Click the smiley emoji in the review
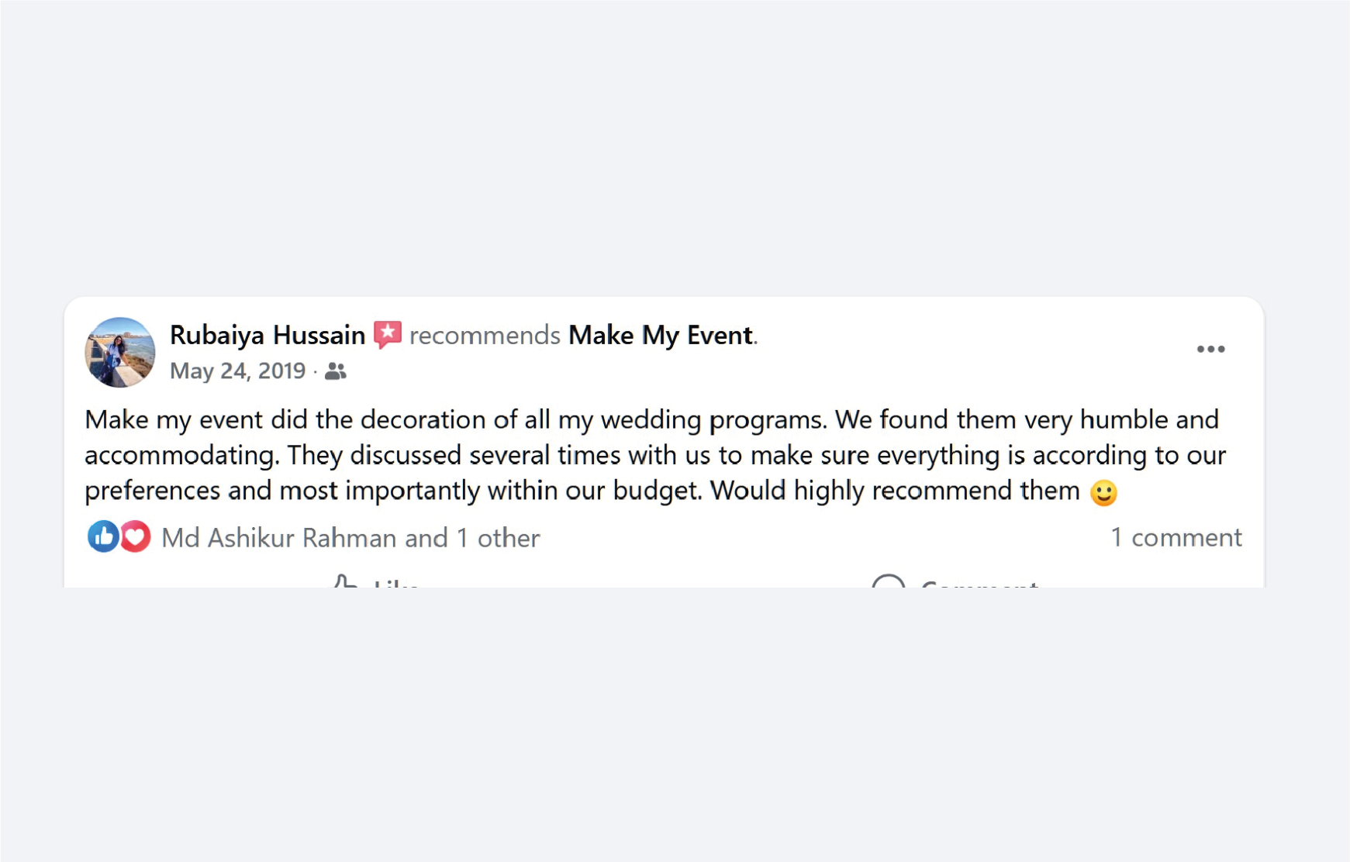1350x862 pixels. tap(1103, 492)
